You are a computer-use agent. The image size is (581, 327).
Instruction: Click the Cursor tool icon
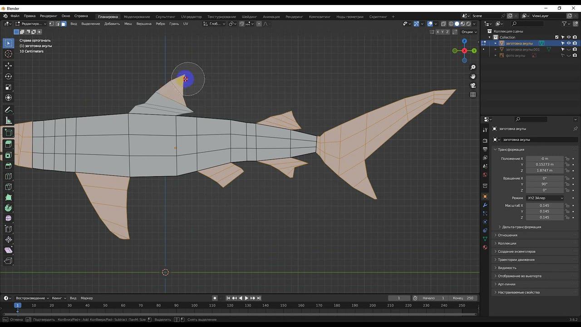click(8, 54)
